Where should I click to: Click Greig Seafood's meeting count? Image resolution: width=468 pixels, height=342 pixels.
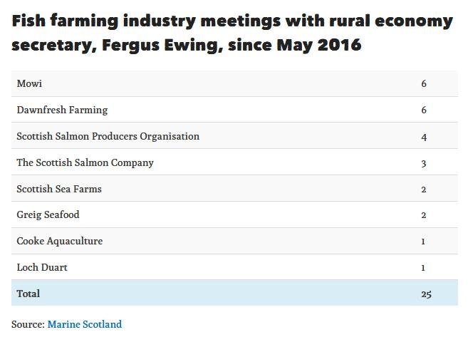coord(424,214)
